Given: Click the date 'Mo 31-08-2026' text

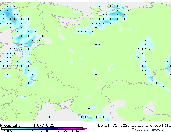Looking at the screenshot, I should 114,126.
